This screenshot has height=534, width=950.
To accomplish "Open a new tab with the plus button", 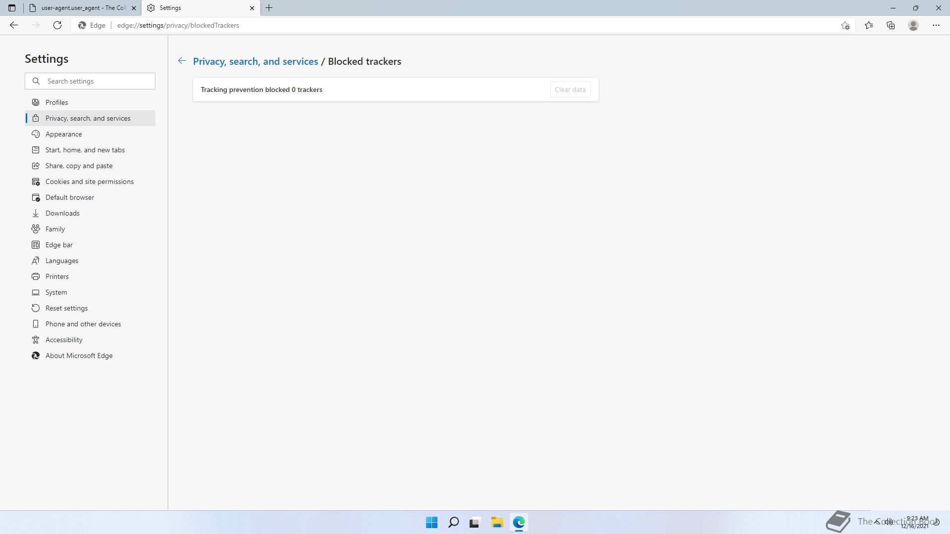I will pos(269,8).
